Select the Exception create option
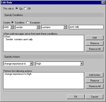Image resolution: width=106 pixels, height=102 pixels. coord(28,23)
